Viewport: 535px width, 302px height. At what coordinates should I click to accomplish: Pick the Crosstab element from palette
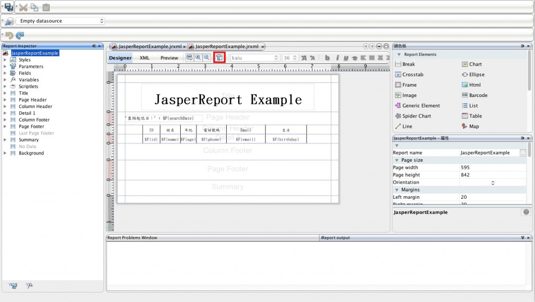click(x=409, y=75)
